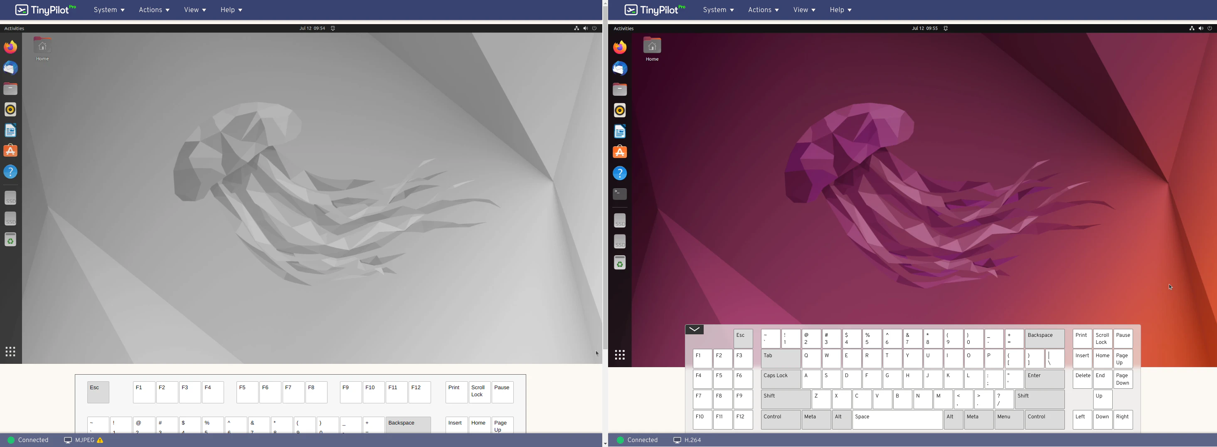Click the Space bar on the on-screen keyboard

(x=898, y=420)
